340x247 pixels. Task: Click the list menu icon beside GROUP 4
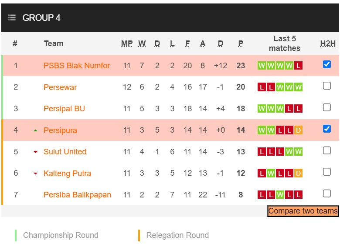click(x=12, y=17)
